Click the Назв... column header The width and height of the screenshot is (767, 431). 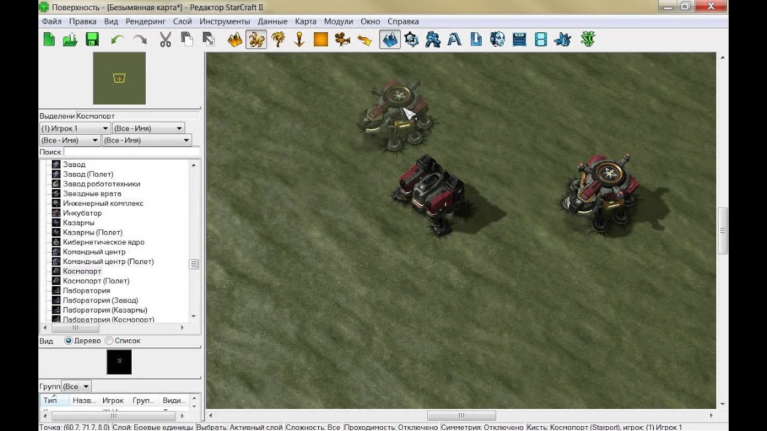pyautogui.click(x=83, y=400)
